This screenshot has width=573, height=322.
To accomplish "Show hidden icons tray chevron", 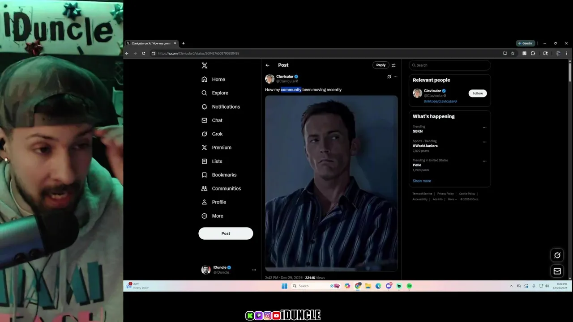I will 511,286.
